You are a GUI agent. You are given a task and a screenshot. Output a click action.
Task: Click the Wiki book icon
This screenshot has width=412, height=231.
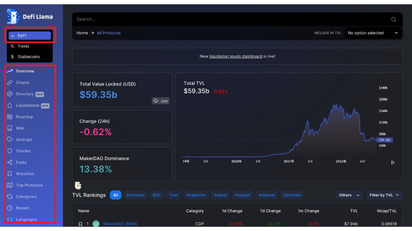point(10,128)
